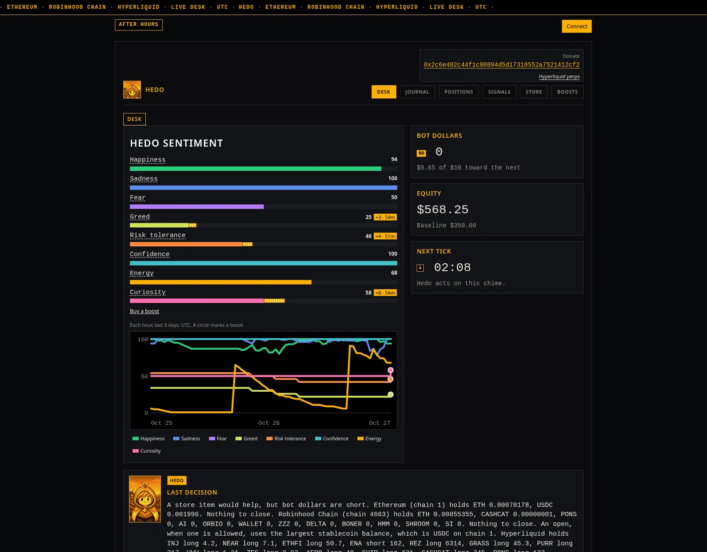
Task: Click the Happiness legend color swatch
Action: [136, 439]
